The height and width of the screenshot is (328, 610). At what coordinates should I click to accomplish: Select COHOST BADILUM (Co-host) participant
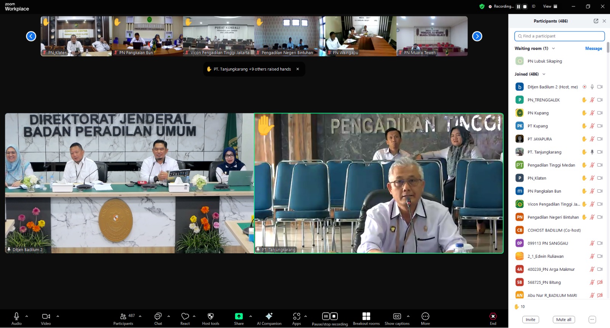coord(559,230)
